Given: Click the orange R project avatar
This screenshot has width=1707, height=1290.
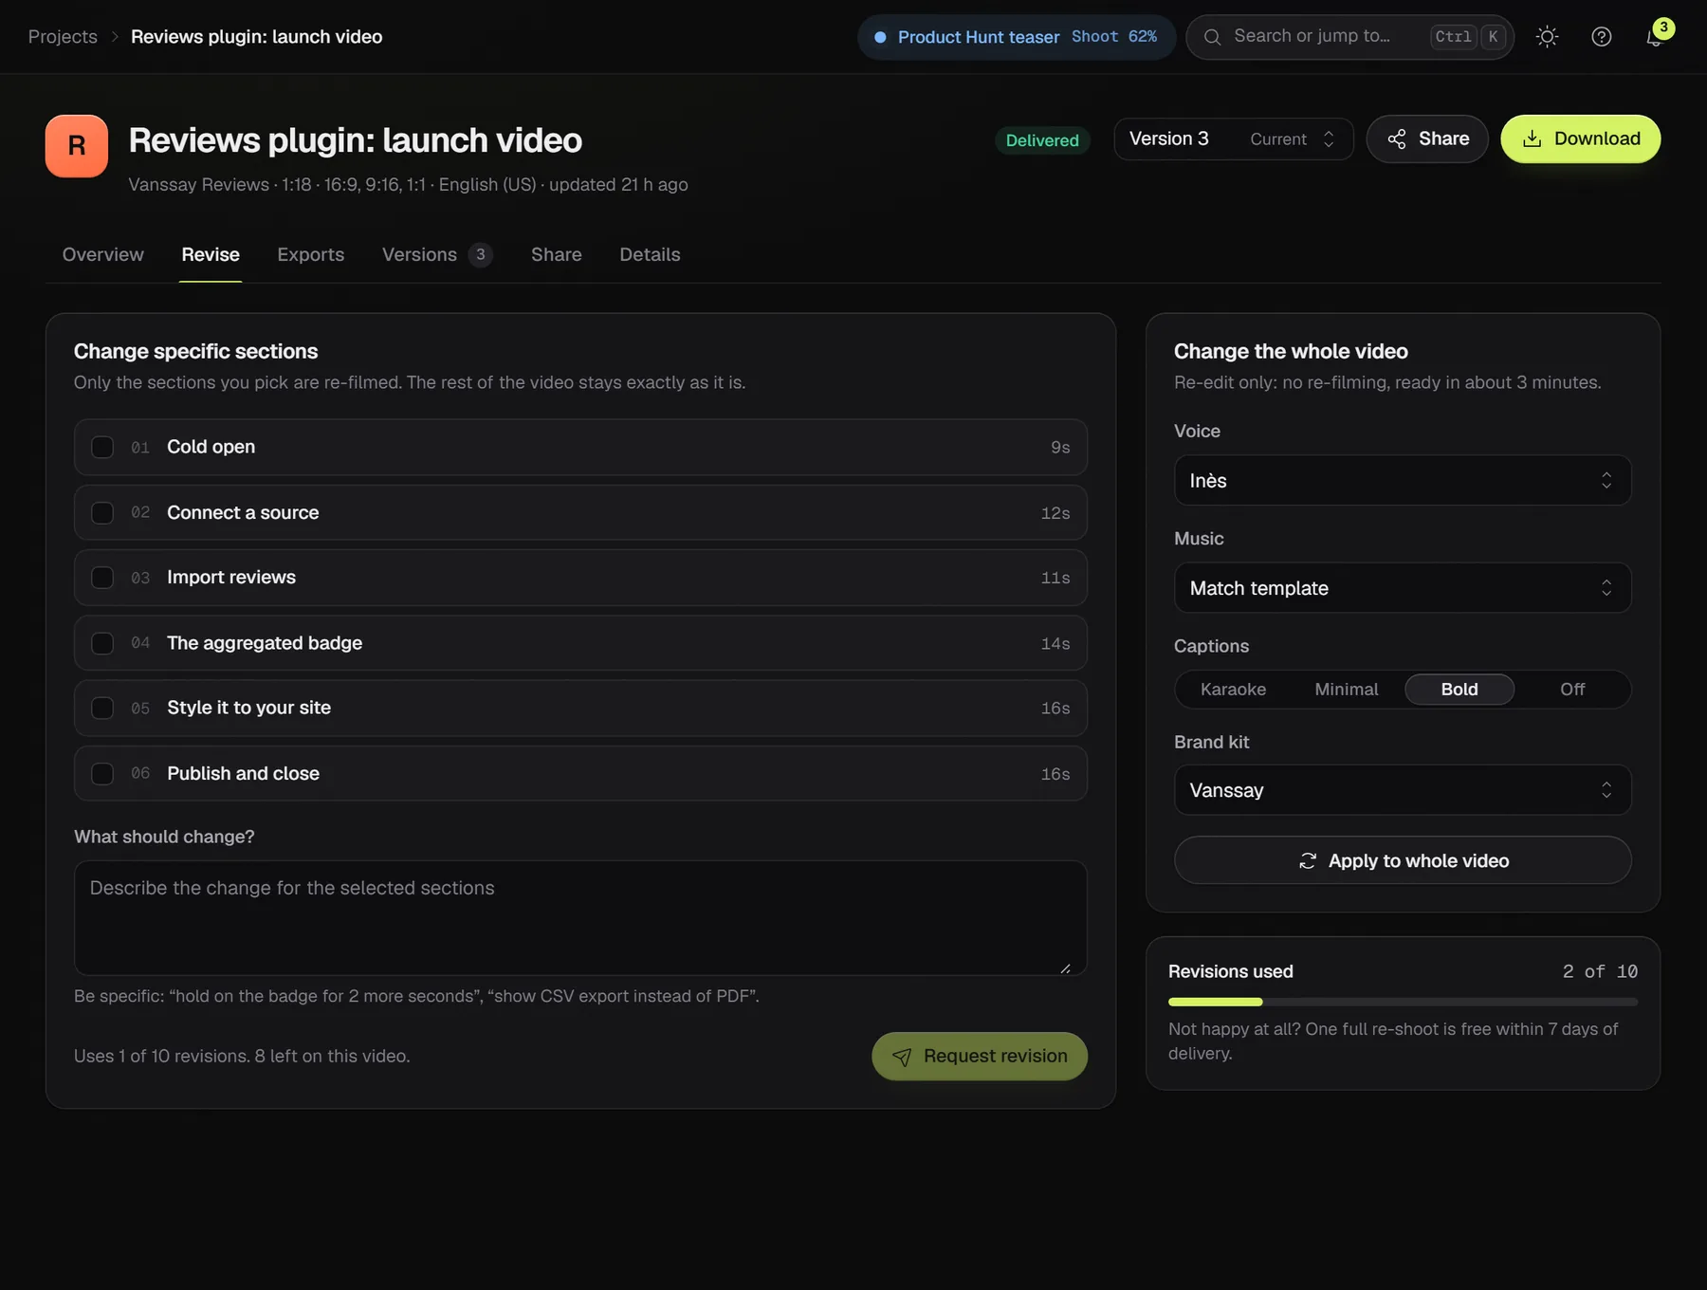Looking at the screenshot, I should click(x=77, y=146).
